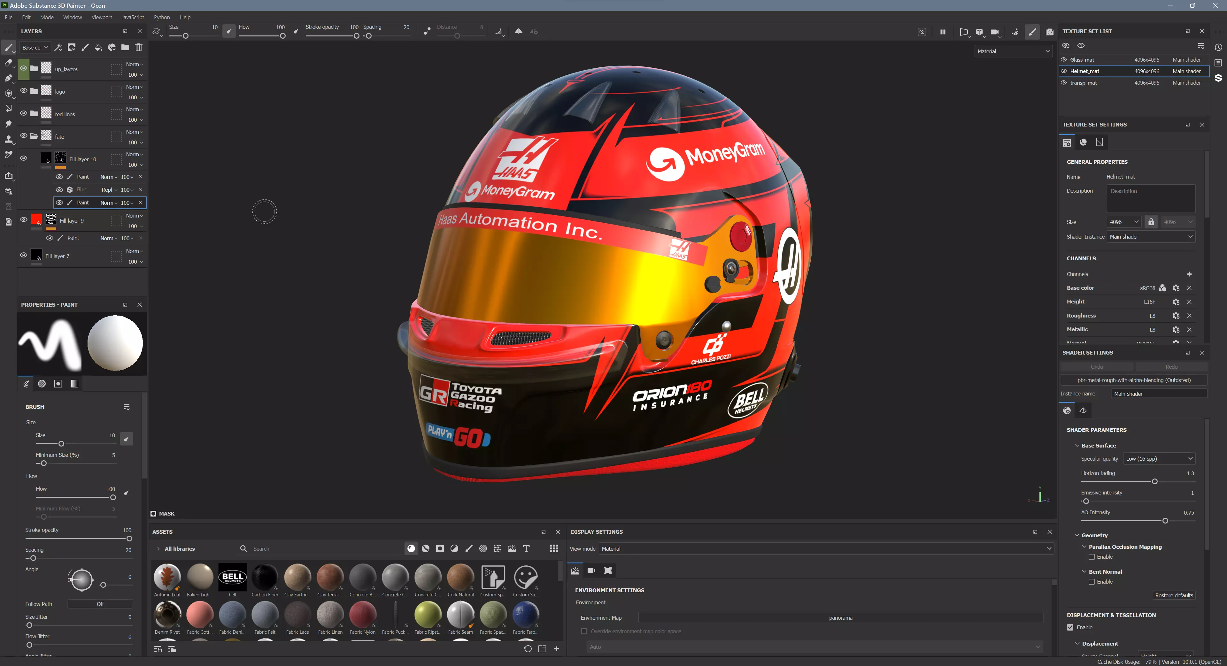1227x666 pixels.
Task: Open the perspective view mode icon
Action: [x=964, y=32]
